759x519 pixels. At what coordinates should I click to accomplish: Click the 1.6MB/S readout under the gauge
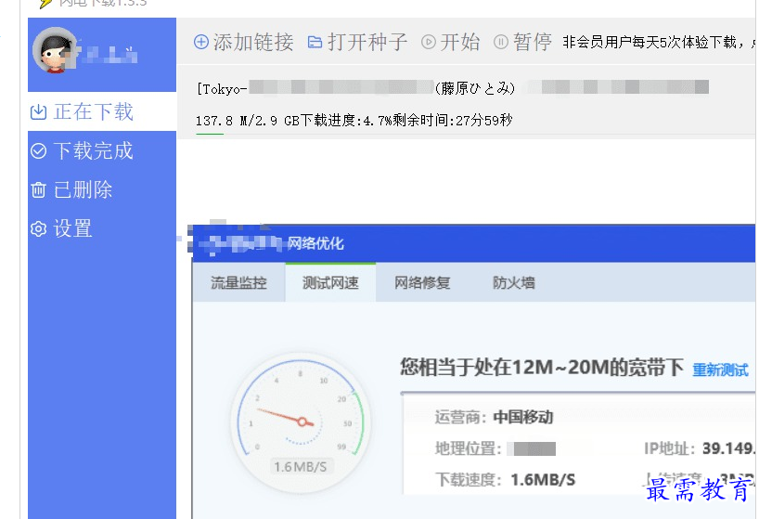(x=300, y=466)
